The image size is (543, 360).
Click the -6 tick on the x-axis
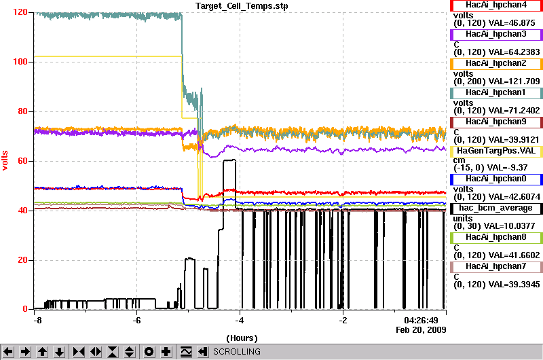[137, 321]
